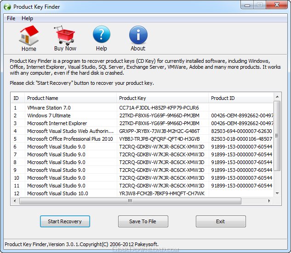
Task: Select Microsoft Visual Studio 10.0 row
Action: [142, 193]
